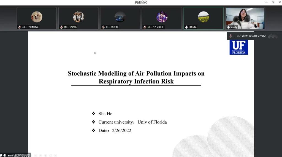The height and width of the screenshot is (157, 282).
Task: Click the screen share icon at bottom-left
Action: (x=1, y=155)
